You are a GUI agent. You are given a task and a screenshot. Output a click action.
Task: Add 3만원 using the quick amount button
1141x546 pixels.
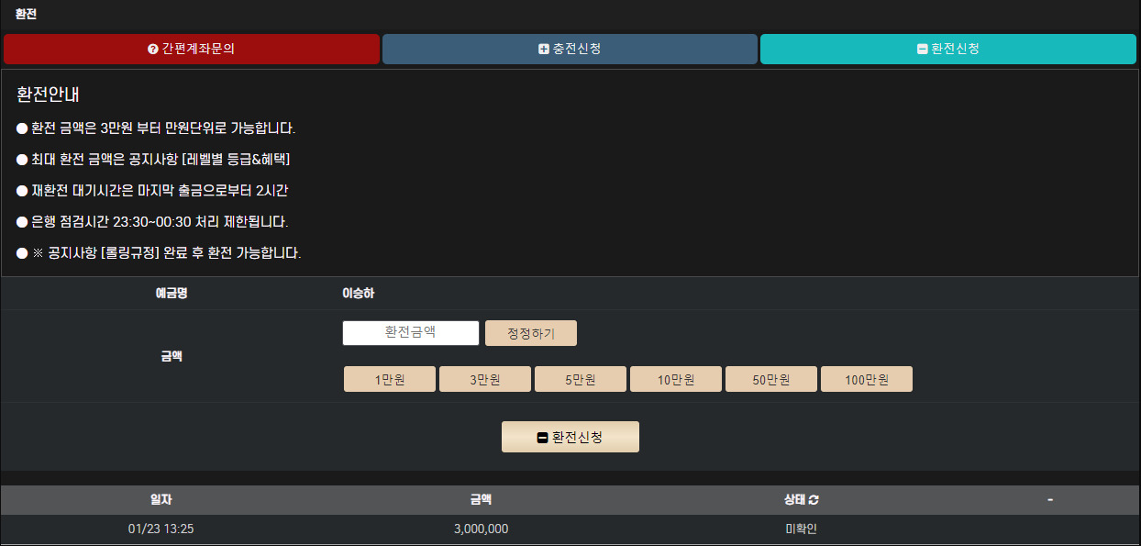click(484, 380)
